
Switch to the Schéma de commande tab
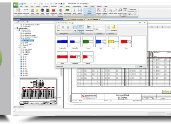75,19
